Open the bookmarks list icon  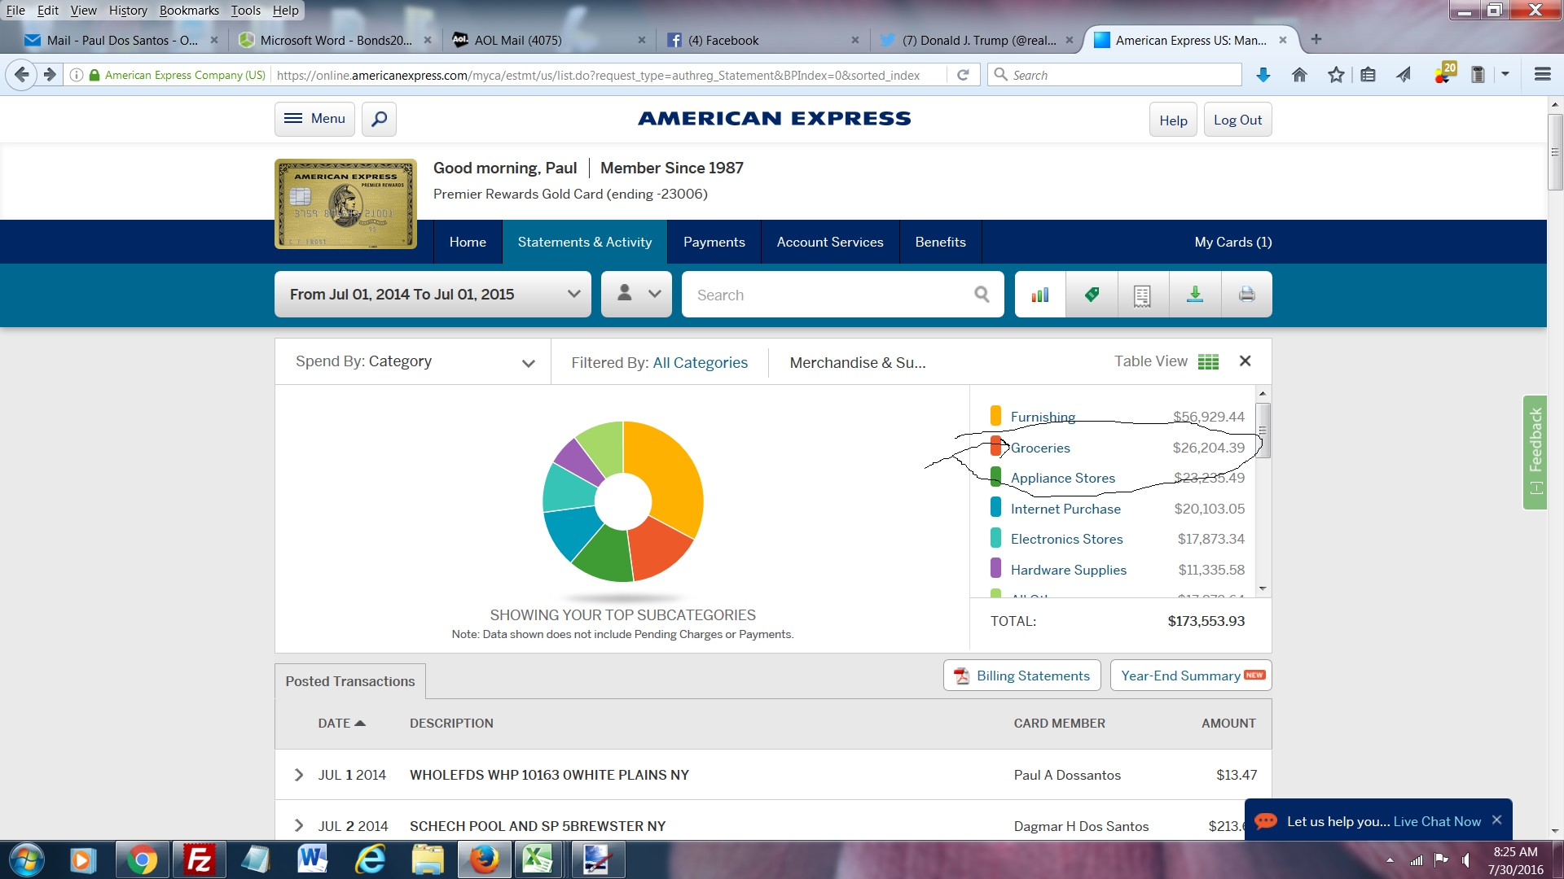[x=1368, y=75]
